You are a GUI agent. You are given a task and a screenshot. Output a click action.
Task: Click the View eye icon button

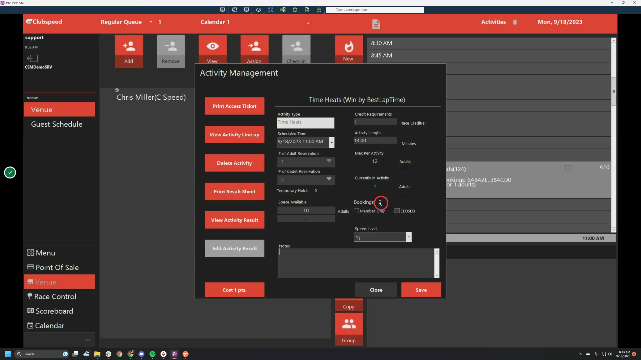point(213,49)
